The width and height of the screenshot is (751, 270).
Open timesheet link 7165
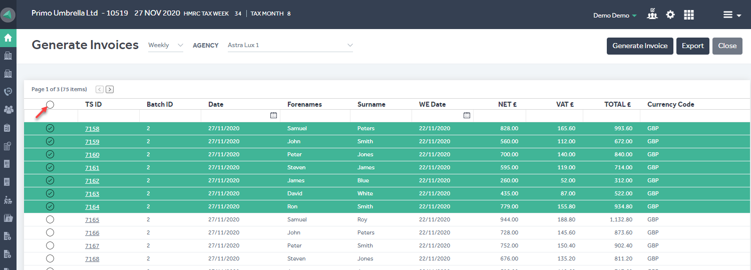point(92,220)
